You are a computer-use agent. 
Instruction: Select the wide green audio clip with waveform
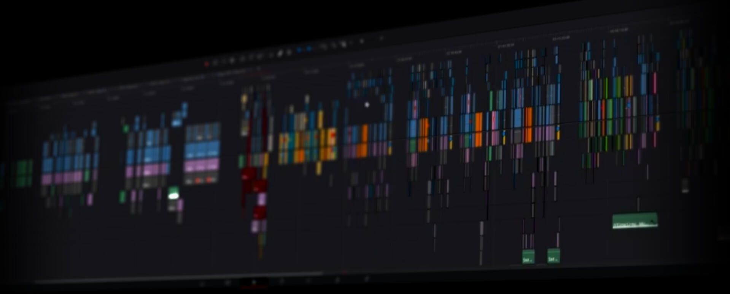click(635, 221)
